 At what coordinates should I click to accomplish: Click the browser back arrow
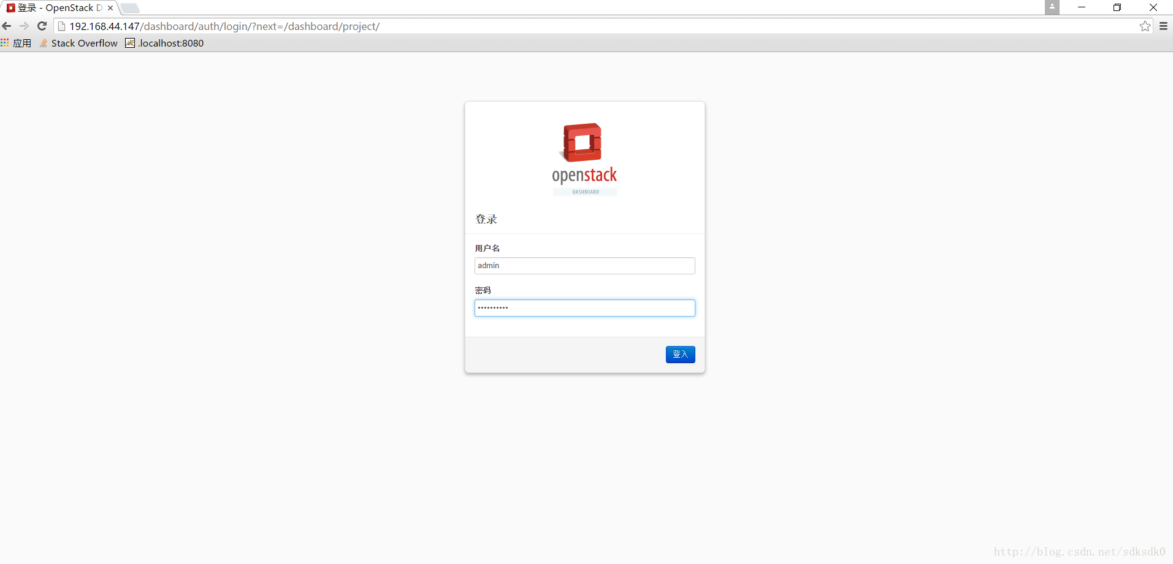(x=7, y=26)
